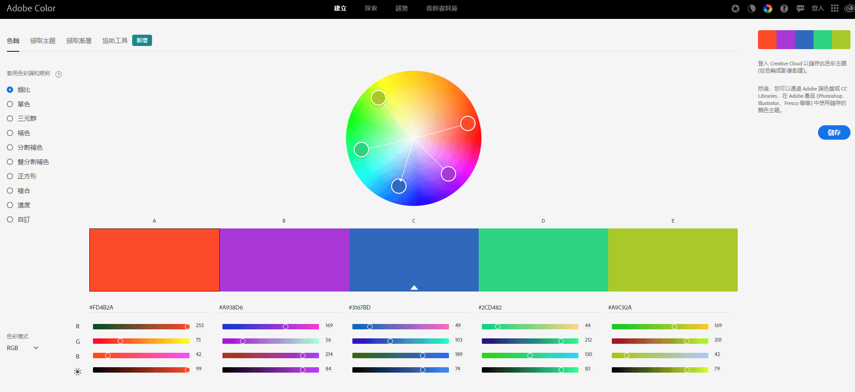Click the #3167BD hex value field
This screenshot has width=855, height=392.
pos(410,307)
